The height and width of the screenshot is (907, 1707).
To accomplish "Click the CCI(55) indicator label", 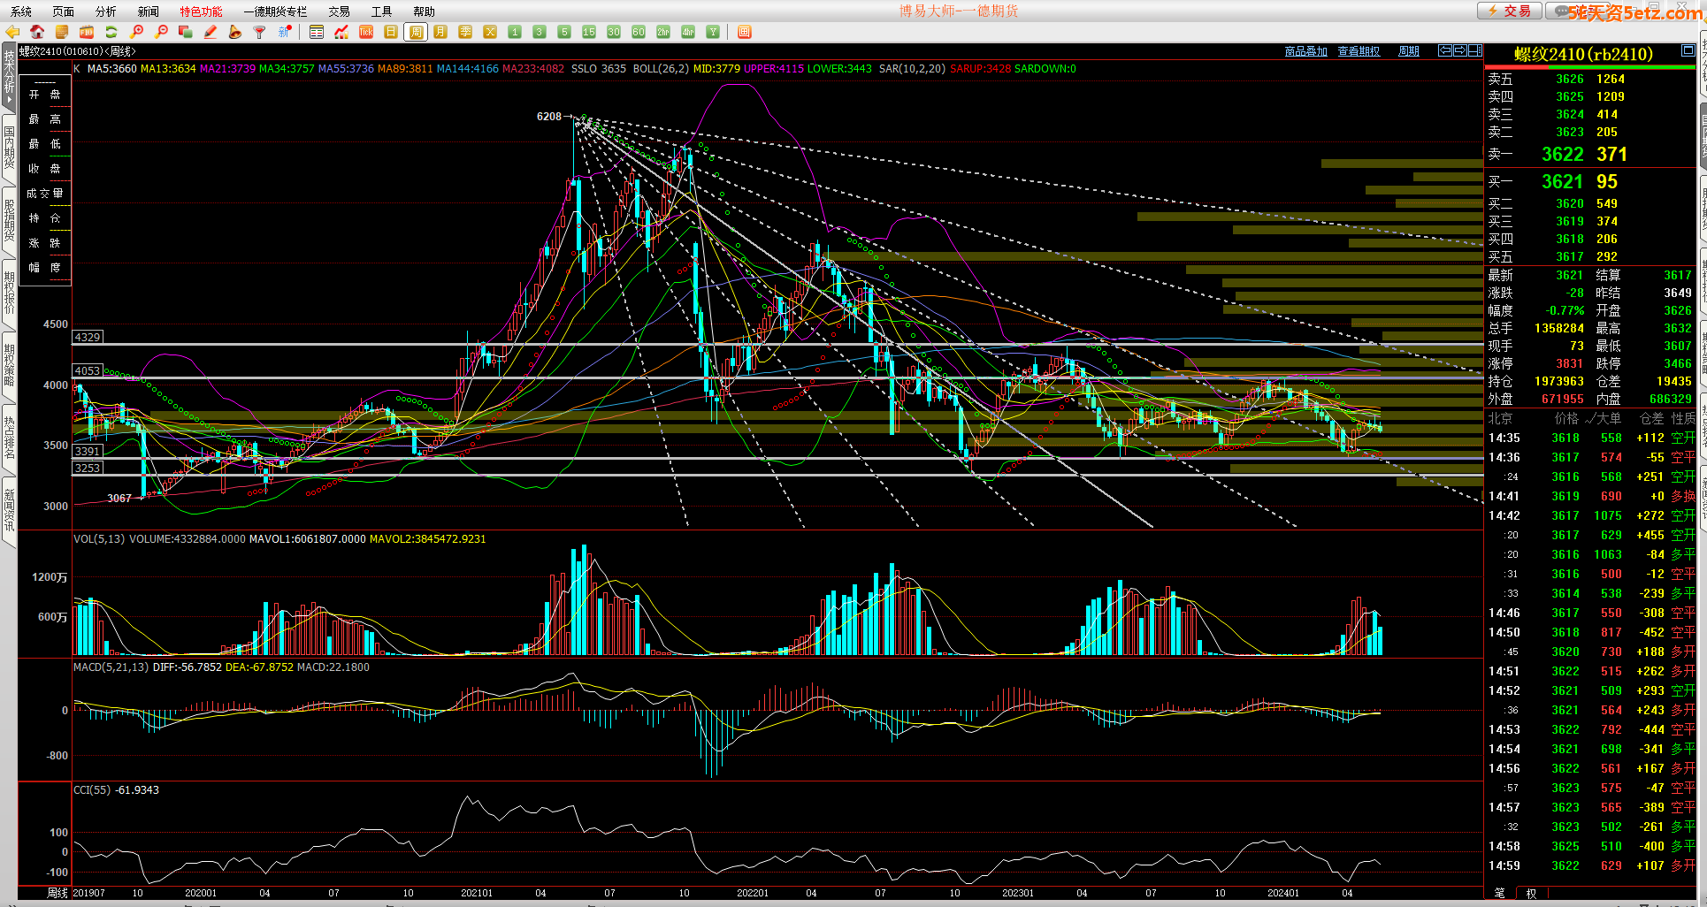I will (92, 790).
